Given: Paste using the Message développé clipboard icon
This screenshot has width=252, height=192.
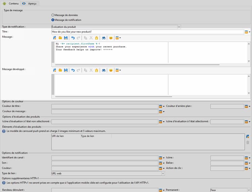Looking at the screenshot, I should (96, 70).
